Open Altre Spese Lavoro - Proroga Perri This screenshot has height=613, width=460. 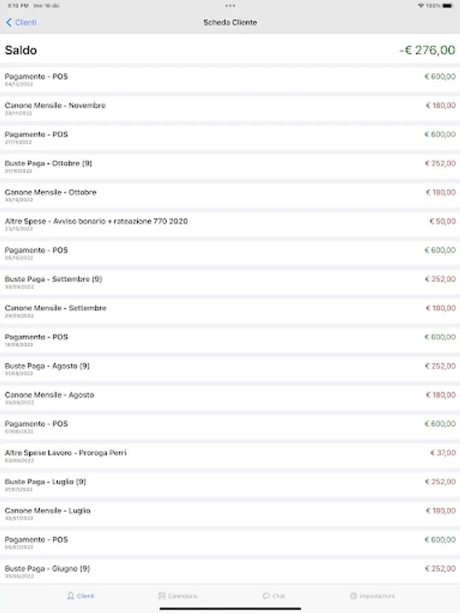(65, 453)
